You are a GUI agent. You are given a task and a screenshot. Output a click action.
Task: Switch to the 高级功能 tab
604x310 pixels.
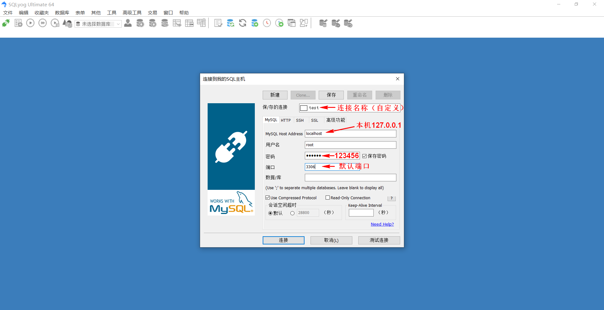click(336, 120)
